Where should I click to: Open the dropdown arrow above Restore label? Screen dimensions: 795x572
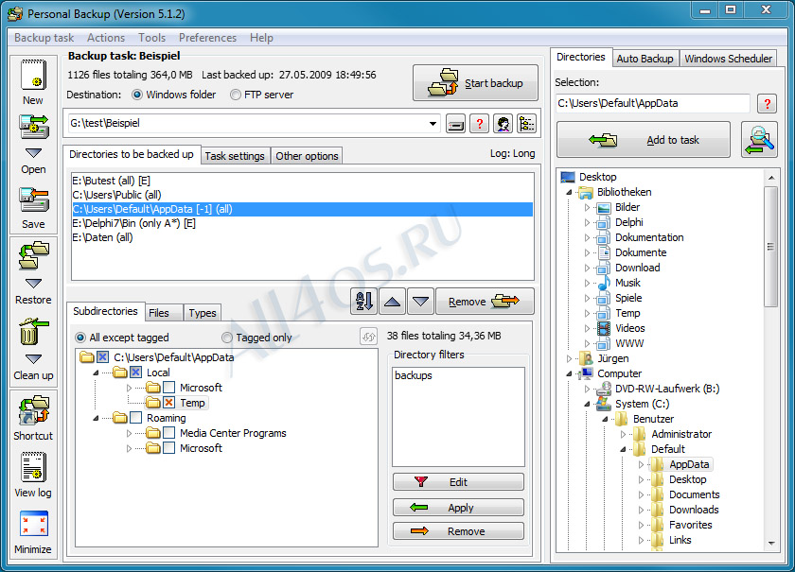coord(33,284)
